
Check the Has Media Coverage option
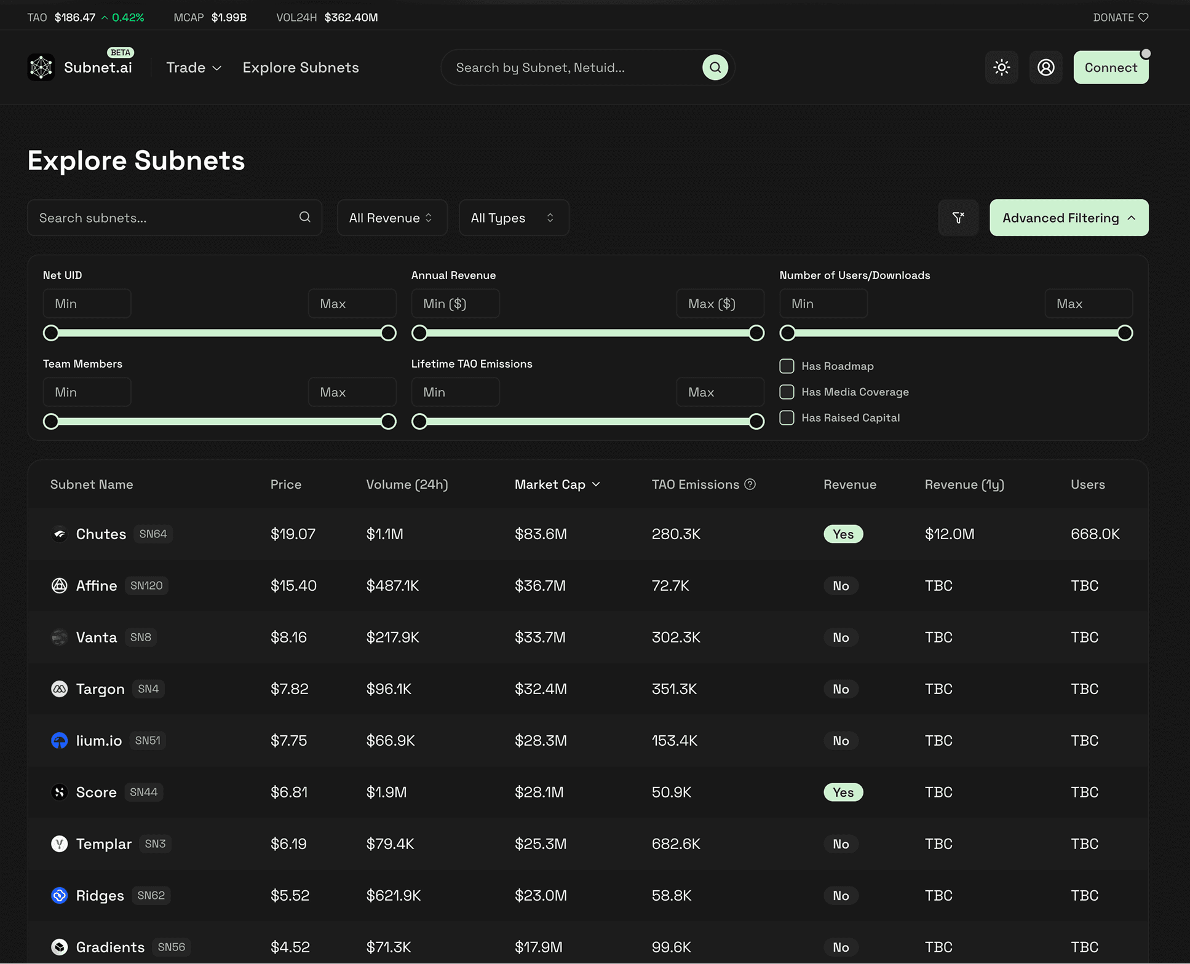tap(787, 392)
